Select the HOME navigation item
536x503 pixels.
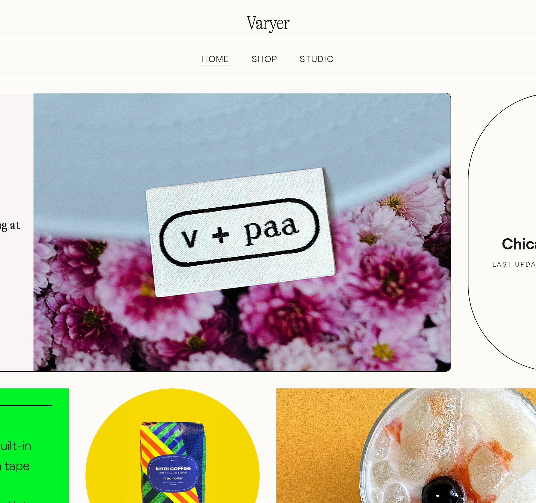tap(215, 59)
